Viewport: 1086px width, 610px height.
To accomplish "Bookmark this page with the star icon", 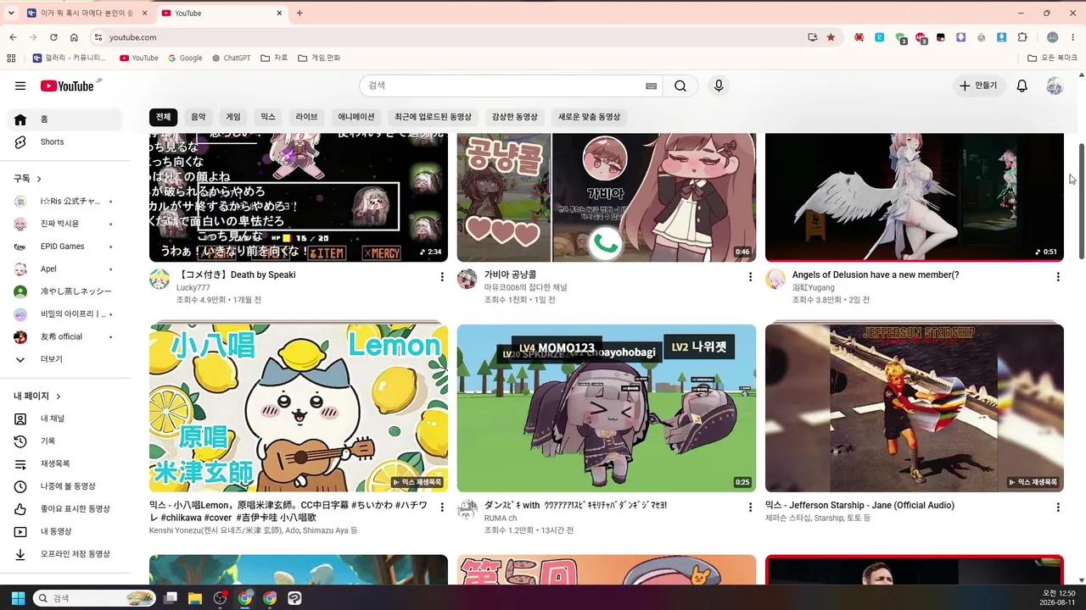I will point(831,37).
